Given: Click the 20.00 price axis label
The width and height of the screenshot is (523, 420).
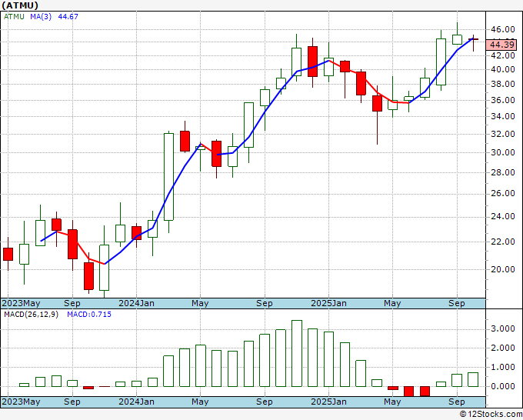Looking at the screenshot, I should (x=503, y=269).
